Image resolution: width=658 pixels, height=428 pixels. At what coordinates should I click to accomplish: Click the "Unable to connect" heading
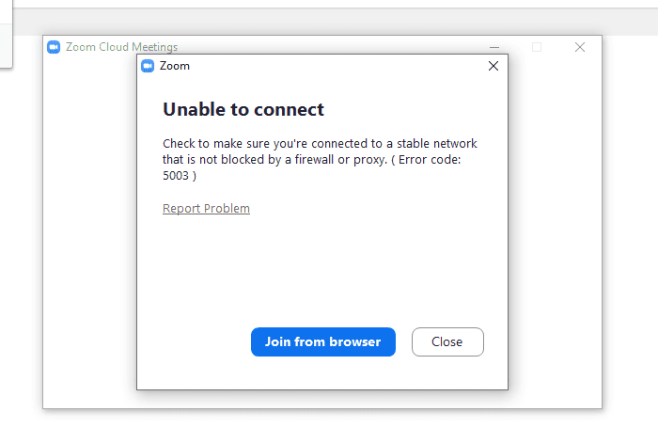[x=243, y=109]
